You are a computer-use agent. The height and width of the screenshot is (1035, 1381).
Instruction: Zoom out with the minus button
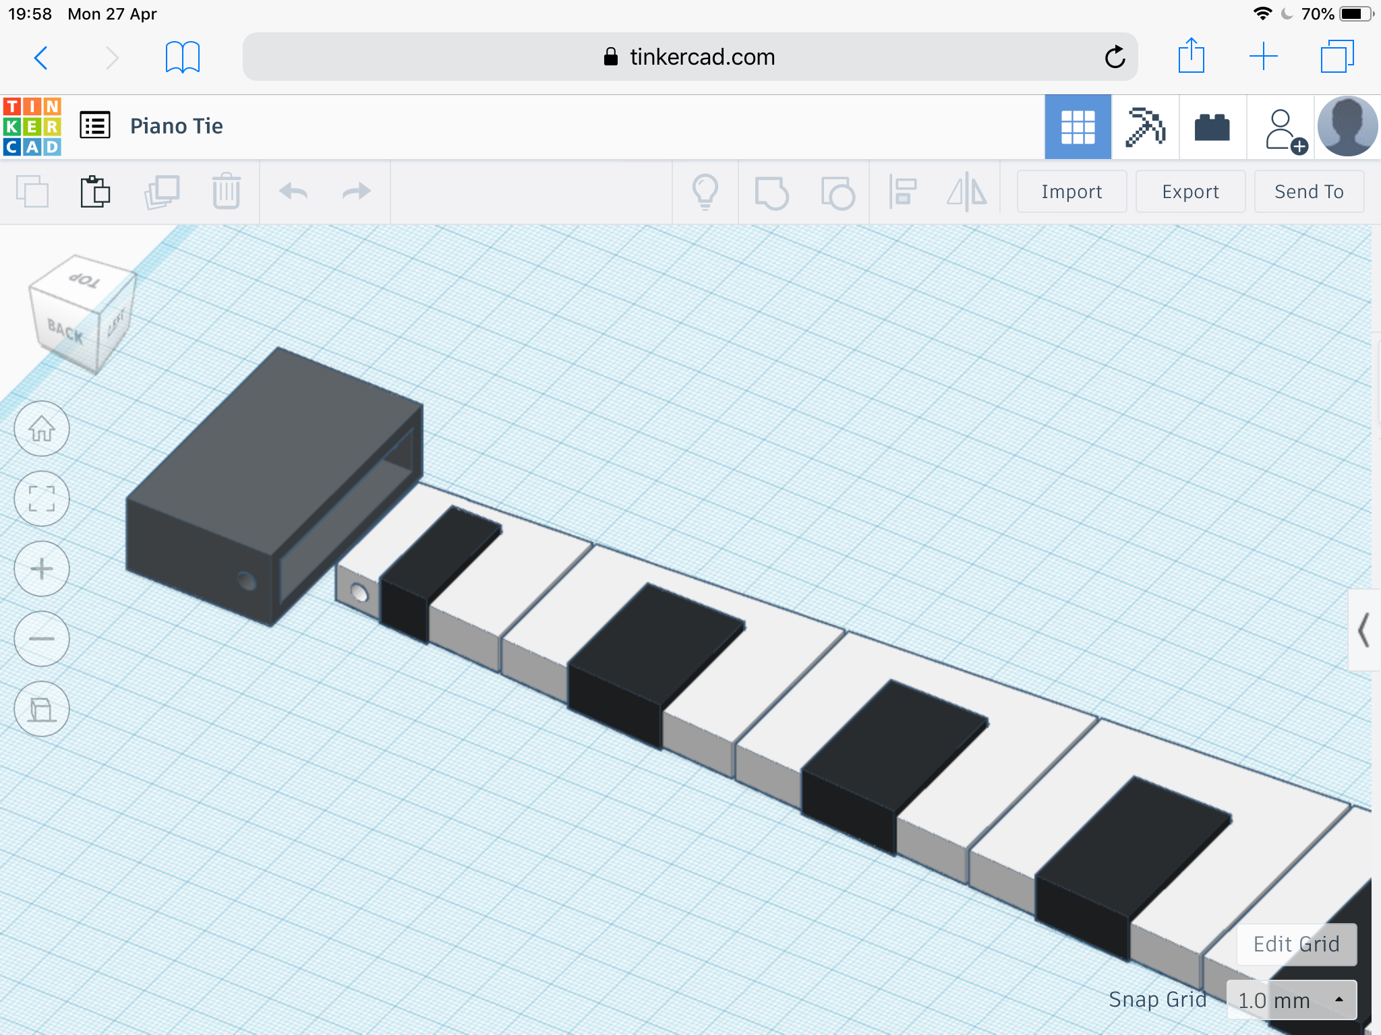42,639
